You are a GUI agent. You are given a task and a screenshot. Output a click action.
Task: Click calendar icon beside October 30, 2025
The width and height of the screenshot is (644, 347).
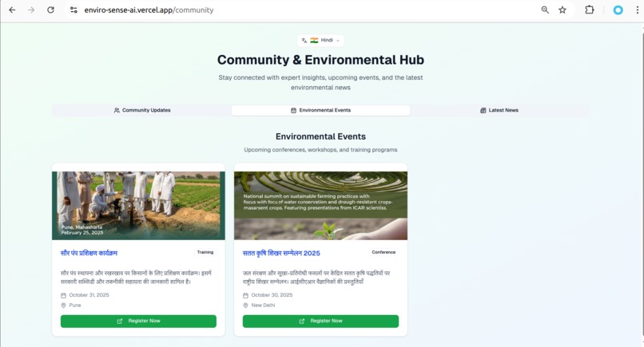coord(245,295)
